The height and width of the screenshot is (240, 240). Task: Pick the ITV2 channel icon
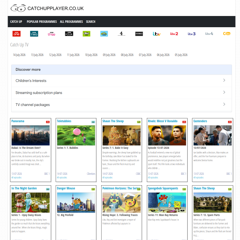click(x=174, y=34)
